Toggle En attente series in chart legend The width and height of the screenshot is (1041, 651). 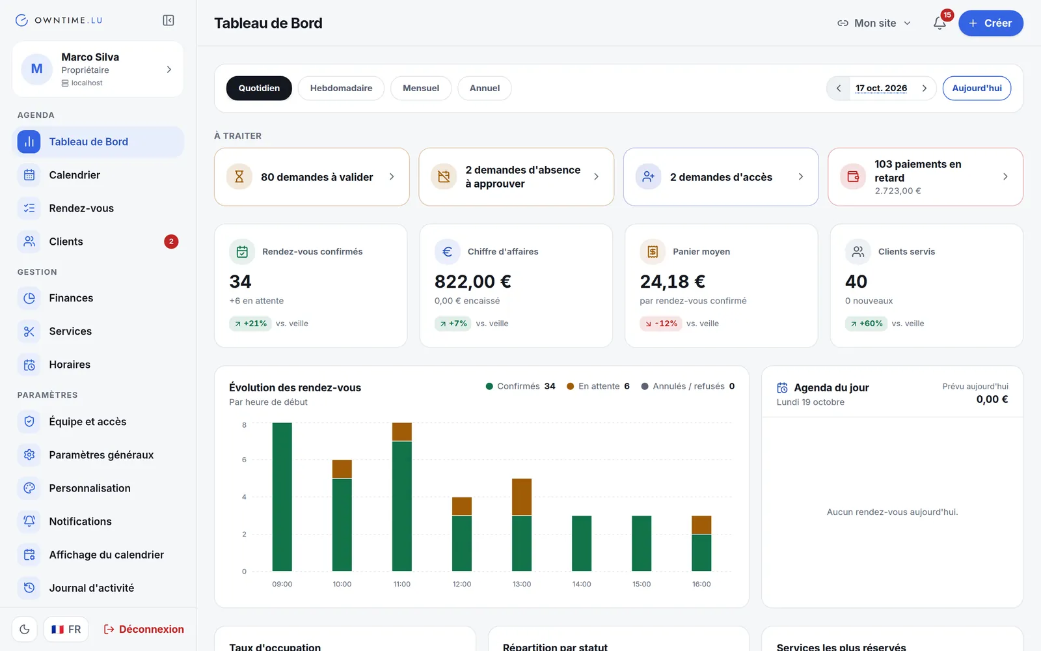599,386
